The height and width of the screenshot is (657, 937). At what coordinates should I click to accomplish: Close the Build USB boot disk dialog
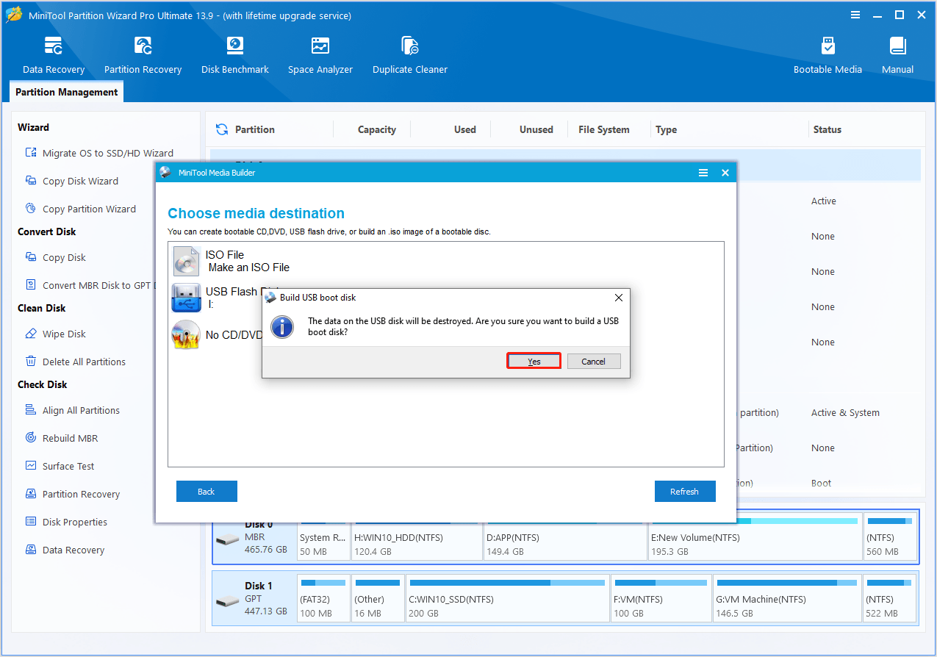pos(619,298)
